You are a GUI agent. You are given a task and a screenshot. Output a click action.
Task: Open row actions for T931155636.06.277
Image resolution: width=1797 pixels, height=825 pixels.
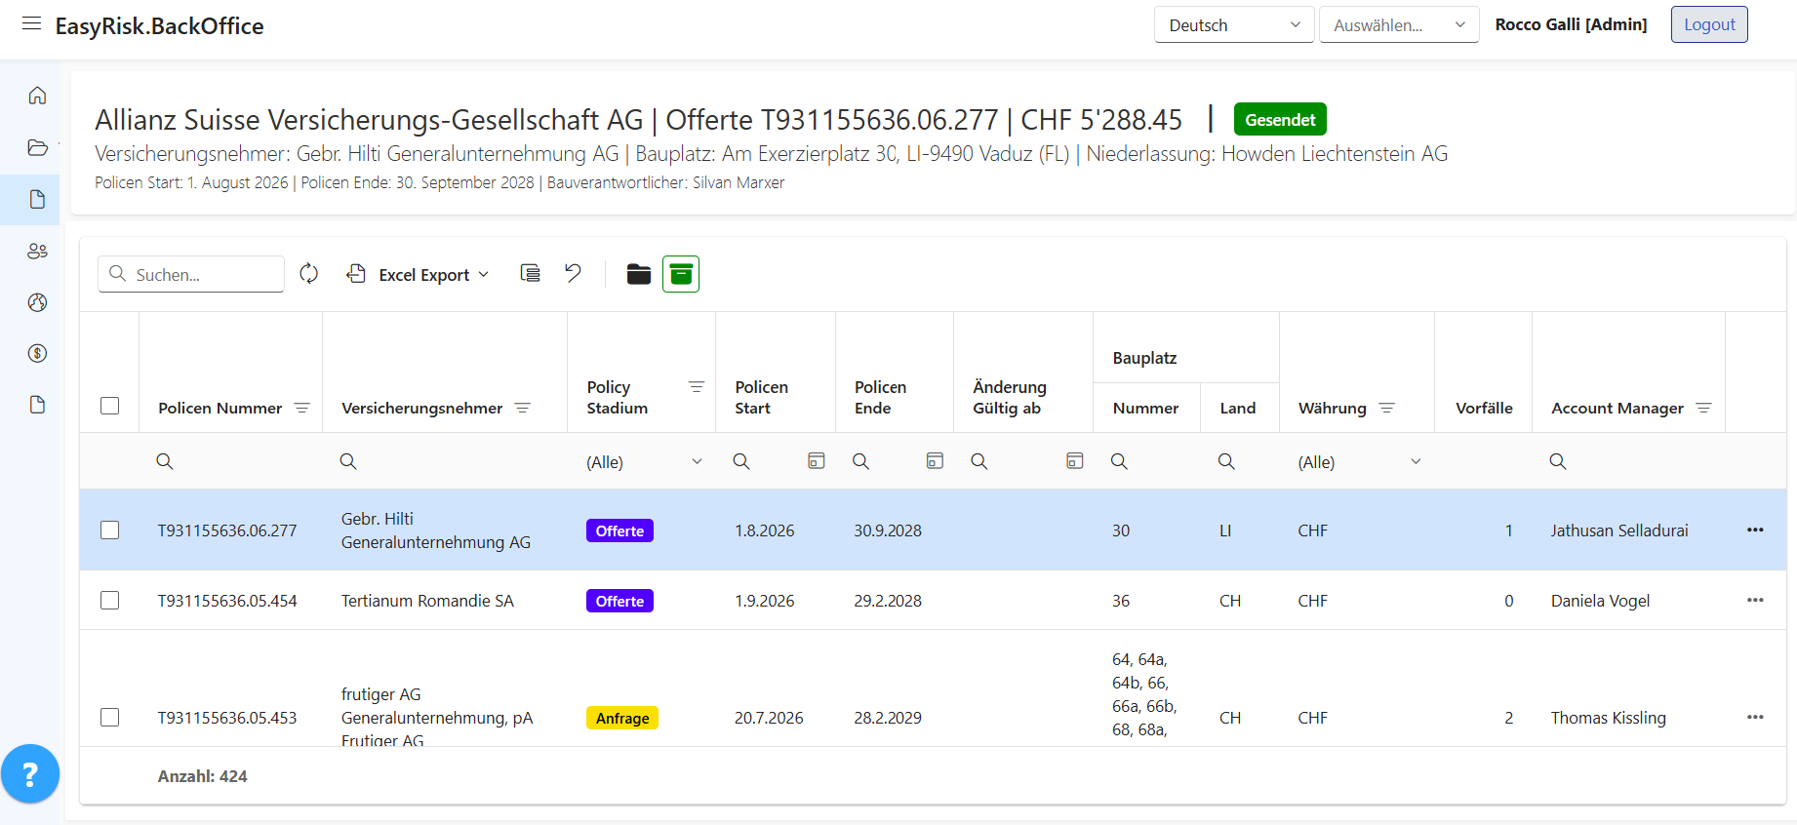pos(1755,530)
